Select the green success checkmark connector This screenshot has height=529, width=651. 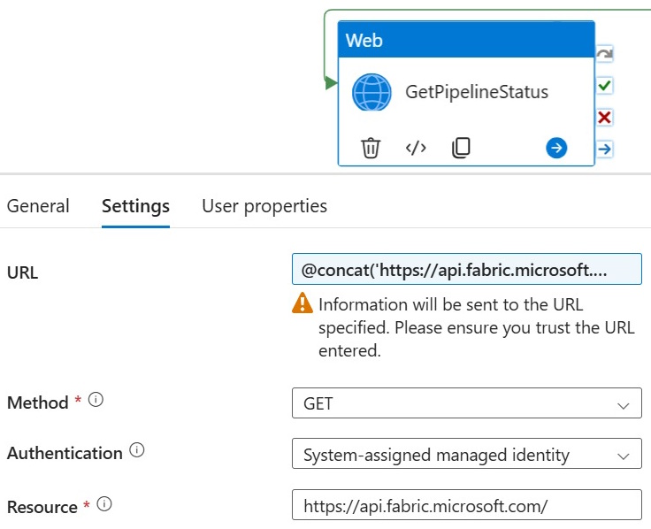point(605,86)
